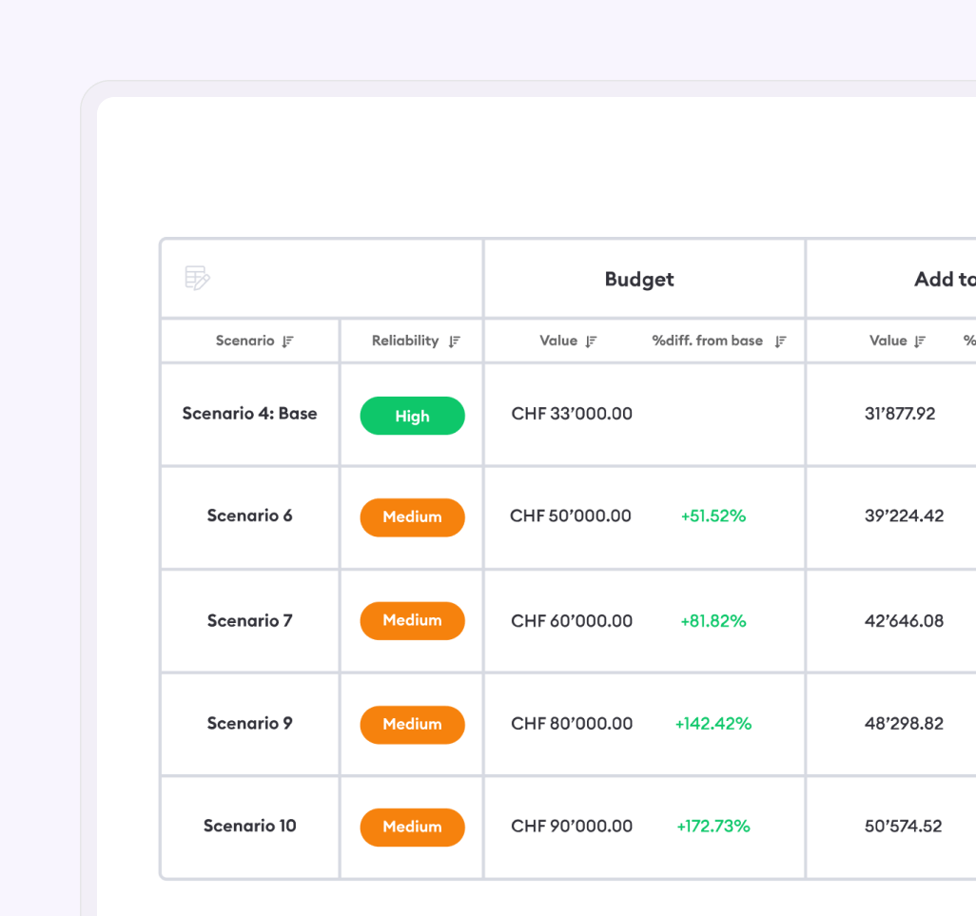Click the edit table icon
Viewport: 976px width, 916px height.
(x=197, y=279)
